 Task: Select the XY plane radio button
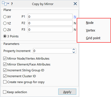pyautogui.click(x=5, y=17)
